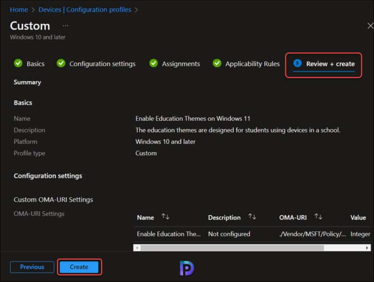374x282 pixels.
Task: Open the Home breadcrumb link
Action: [x=19, y=10]
